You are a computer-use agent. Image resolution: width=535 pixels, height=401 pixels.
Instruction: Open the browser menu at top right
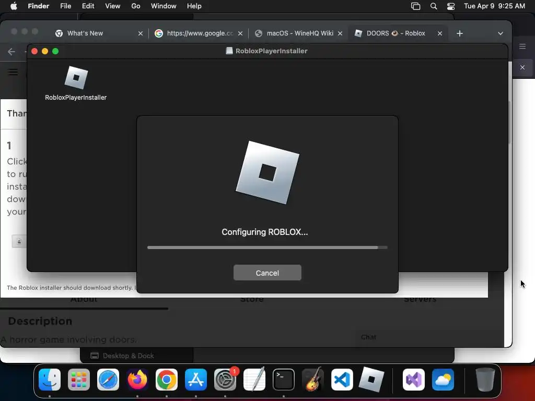(x=522, y=46)
